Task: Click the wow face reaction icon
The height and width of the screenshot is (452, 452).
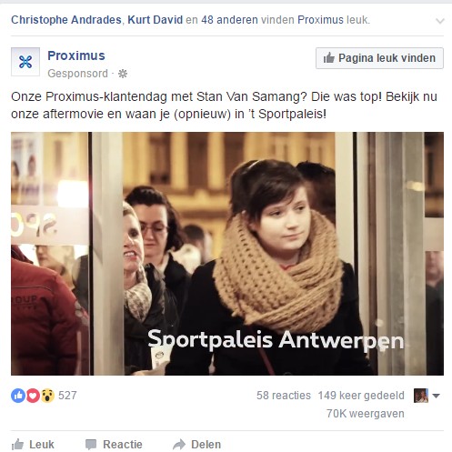Action: pos(47,396)
